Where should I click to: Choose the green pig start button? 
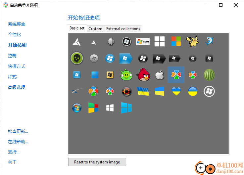pyautogui.click(x=126, y=75)
